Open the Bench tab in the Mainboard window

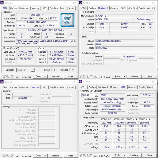[142, 8]
